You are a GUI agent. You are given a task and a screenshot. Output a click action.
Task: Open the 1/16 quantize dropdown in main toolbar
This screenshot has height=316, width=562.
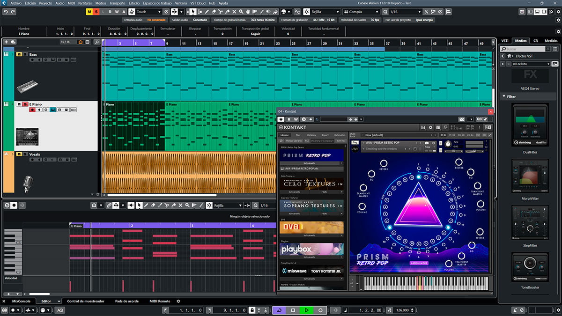(406, 12)
